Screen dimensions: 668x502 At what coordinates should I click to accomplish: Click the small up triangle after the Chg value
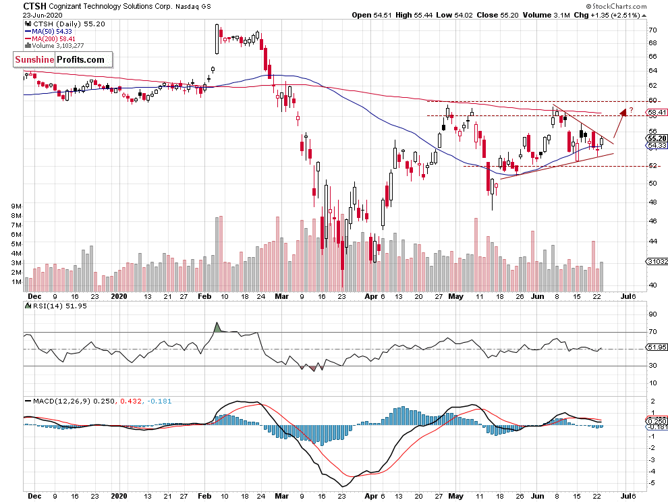click(644, 16)
